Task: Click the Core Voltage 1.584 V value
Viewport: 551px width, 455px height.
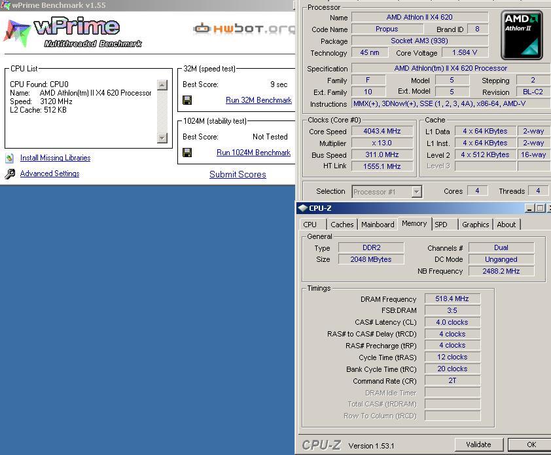Action: pyautogui.click(x=465, y=53)
